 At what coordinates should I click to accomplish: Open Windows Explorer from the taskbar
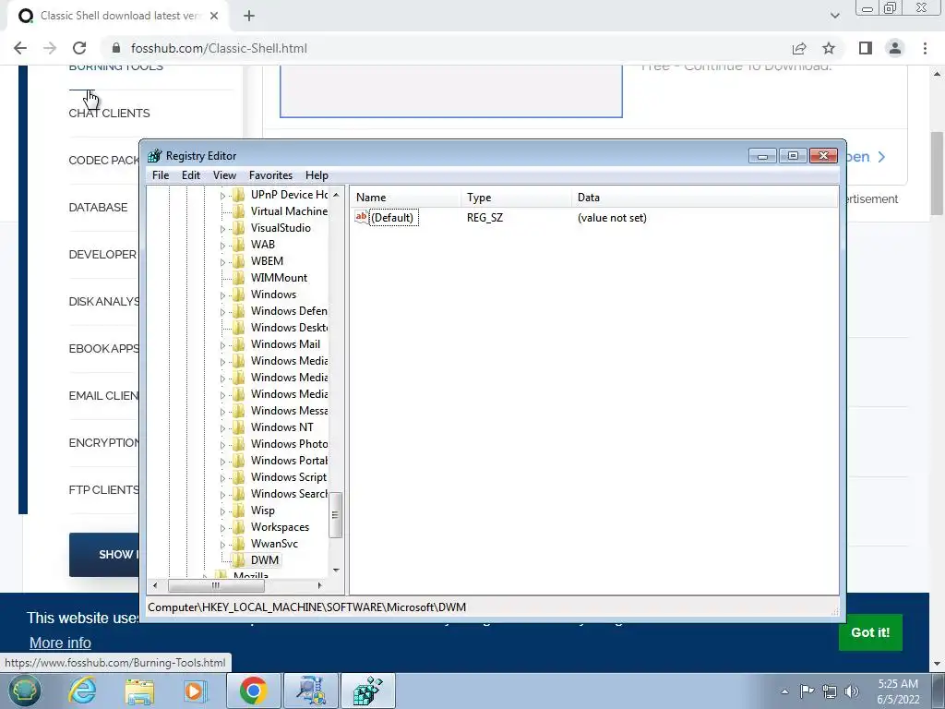pyautogui.click(x=140, y=691)
